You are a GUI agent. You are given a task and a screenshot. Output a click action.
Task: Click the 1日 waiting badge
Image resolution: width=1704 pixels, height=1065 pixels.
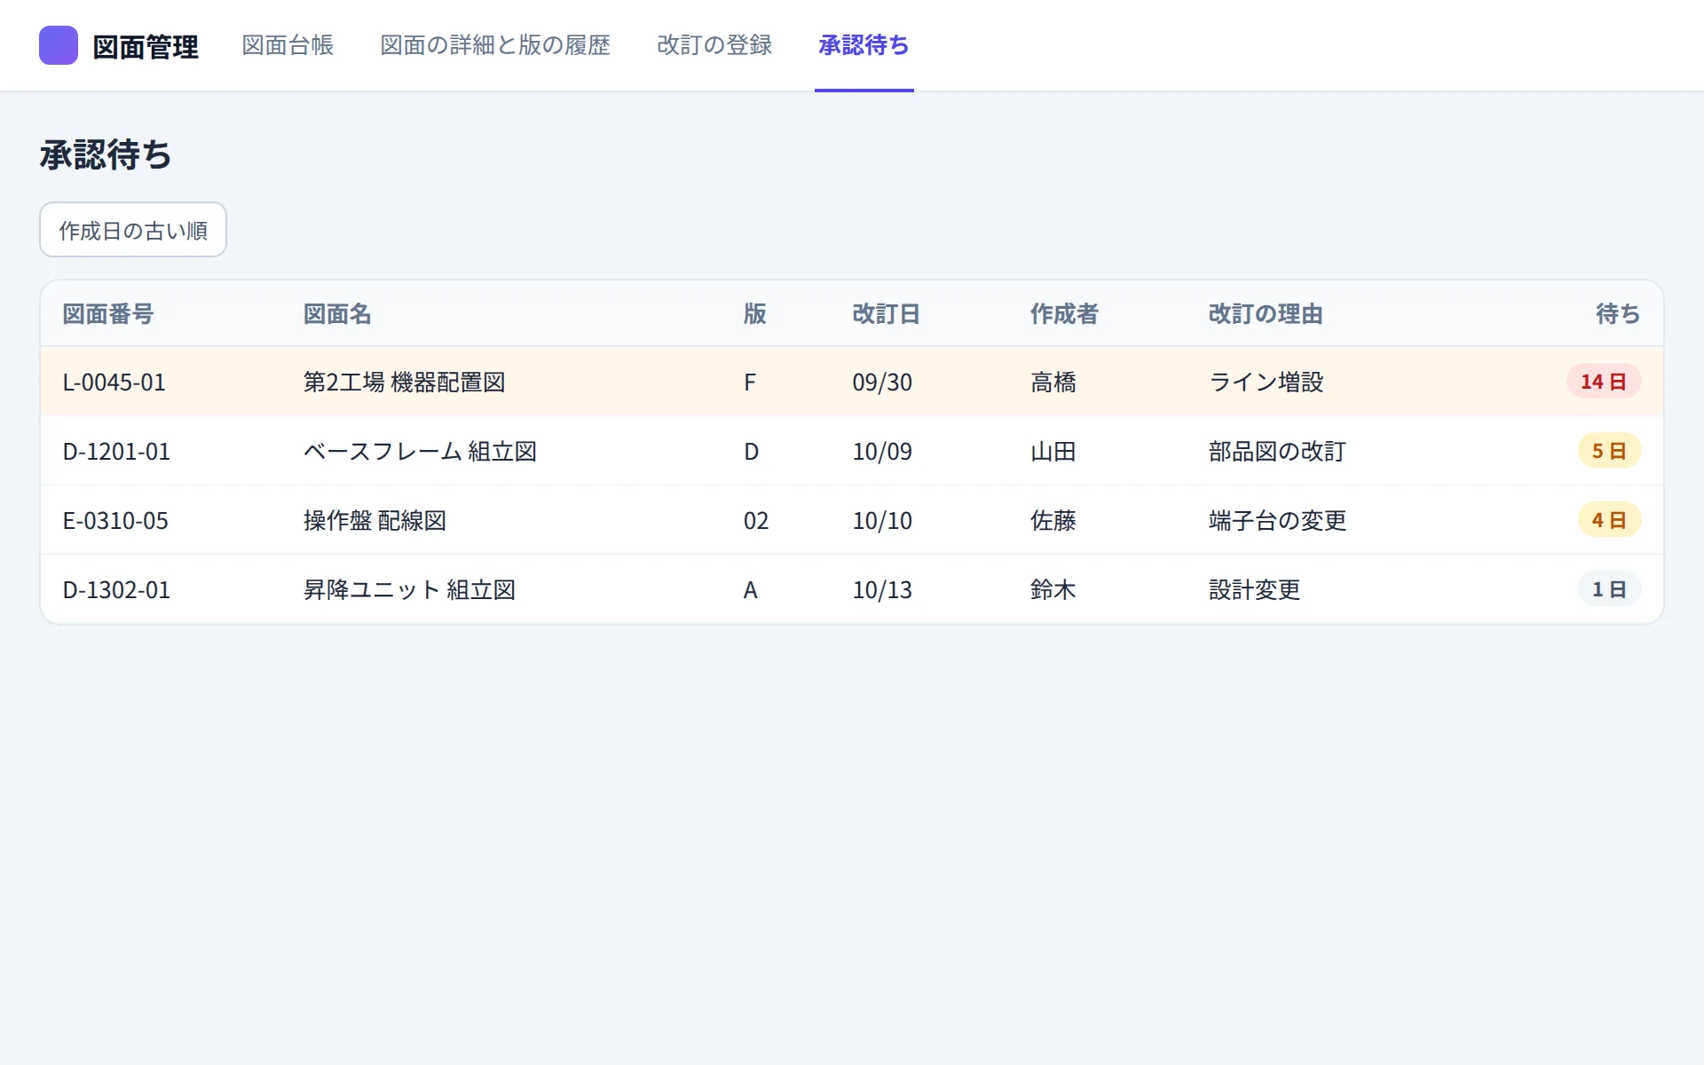1609,589
